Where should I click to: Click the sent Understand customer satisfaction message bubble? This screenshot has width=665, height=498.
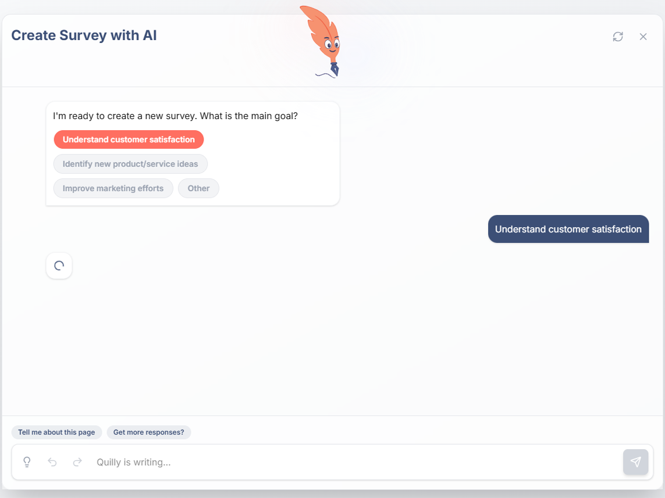(568, 229)
